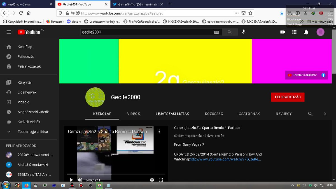Image resolution: width=336 pixels, height=189 pixels.
Task: Go back with the Firefox back arrow
Action: tap(5, 13)
